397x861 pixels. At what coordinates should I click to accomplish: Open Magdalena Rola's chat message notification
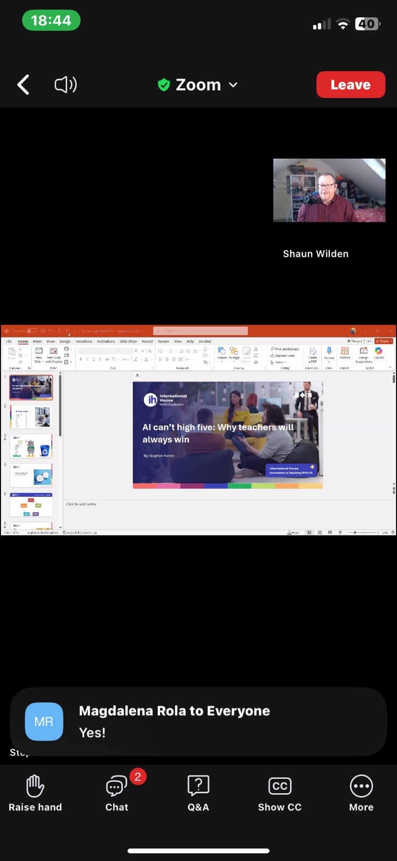(215, 721)
